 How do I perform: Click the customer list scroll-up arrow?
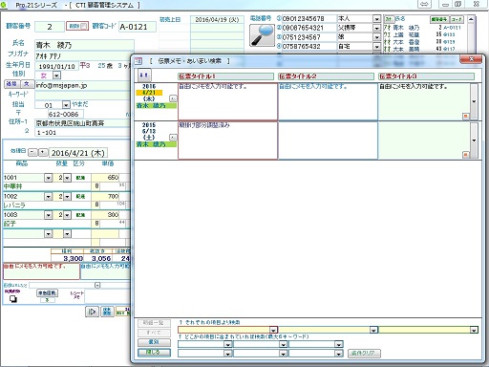[x=471, y=19]
